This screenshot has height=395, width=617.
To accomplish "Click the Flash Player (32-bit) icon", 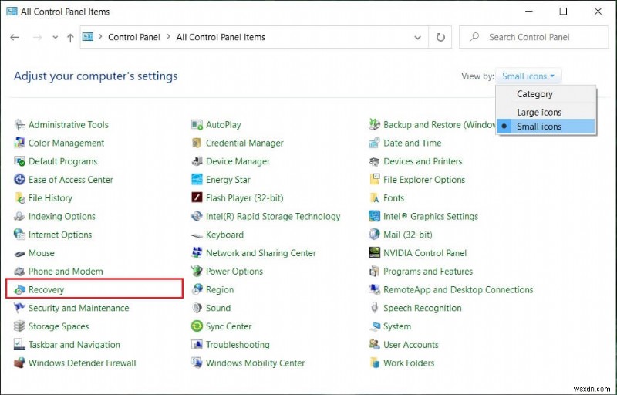I will [197, 198].
